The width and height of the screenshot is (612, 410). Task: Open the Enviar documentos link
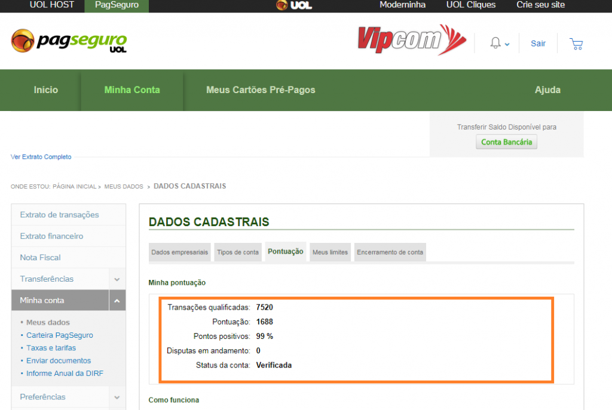click(59, 361)
